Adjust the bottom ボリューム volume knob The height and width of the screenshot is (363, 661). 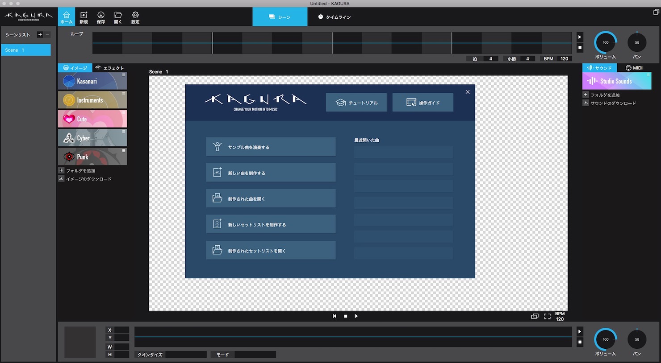[606, 340]
